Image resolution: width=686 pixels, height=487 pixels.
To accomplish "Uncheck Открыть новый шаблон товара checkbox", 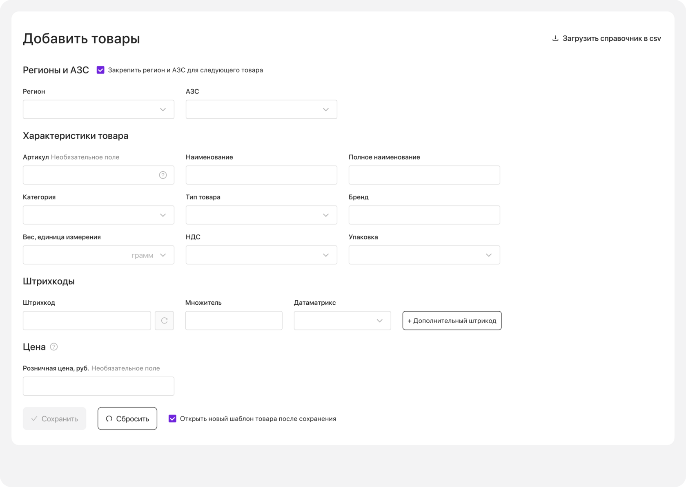I will pos(173,418).
